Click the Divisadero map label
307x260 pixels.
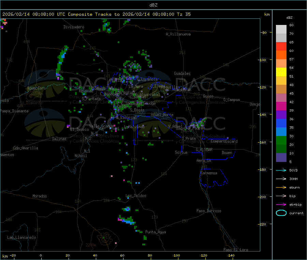(x=74, y=27)
